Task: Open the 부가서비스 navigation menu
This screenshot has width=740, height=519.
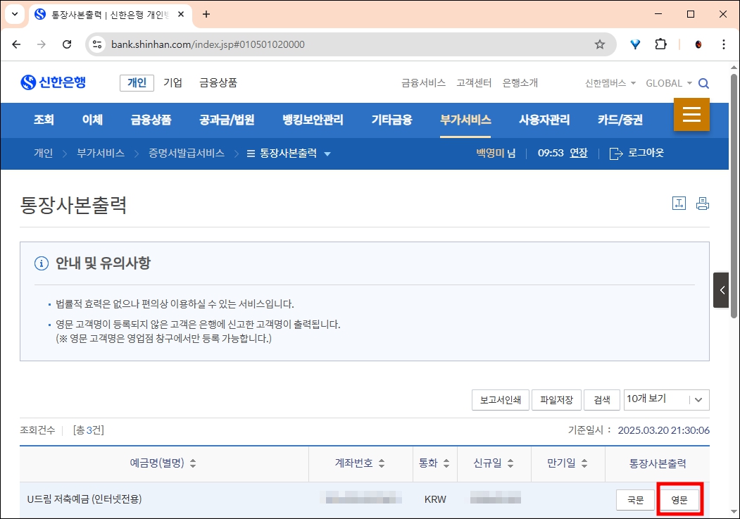Action: [465, 120]
